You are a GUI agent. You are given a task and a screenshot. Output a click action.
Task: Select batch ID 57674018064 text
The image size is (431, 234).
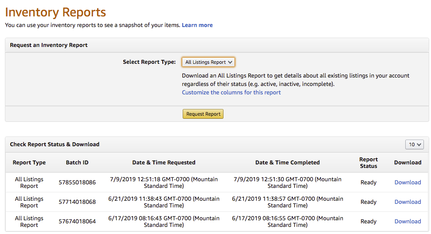coord(77,221)
